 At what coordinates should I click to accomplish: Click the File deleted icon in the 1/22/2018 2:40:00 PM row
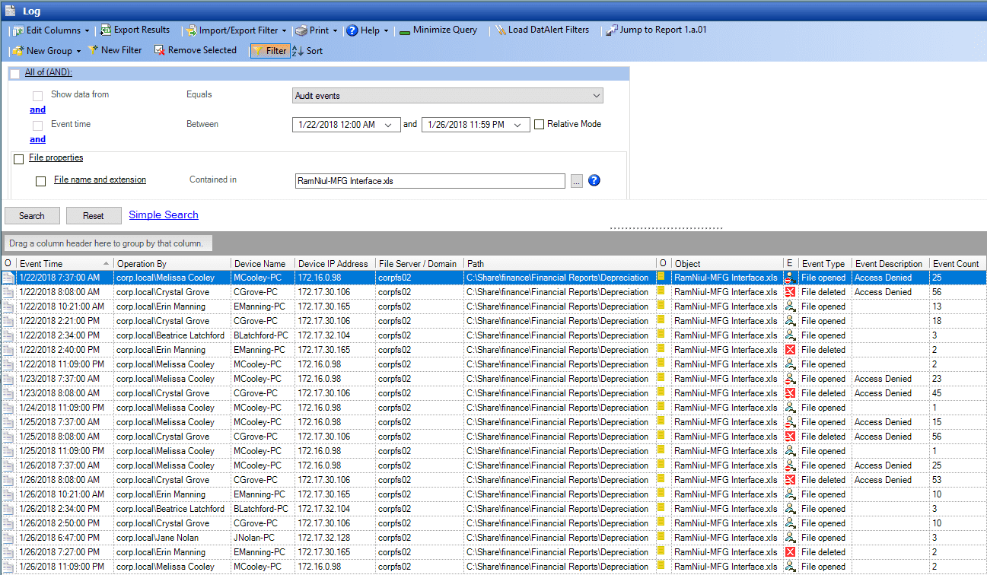[790, 350]
